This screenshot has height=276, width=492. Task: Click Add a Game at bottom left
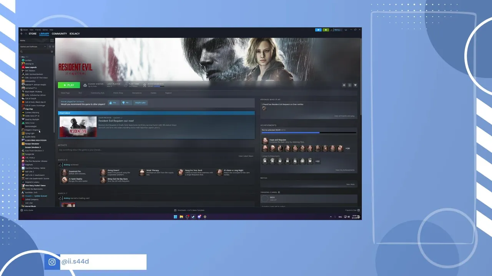click(27, 210)
